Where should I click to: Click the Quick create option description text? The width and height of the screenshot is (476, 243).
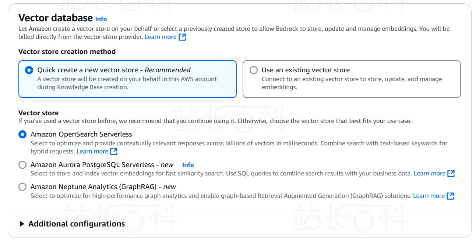click(127, 83)
